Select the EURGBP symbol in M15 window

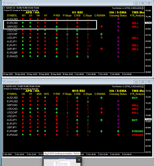[12, 131]
